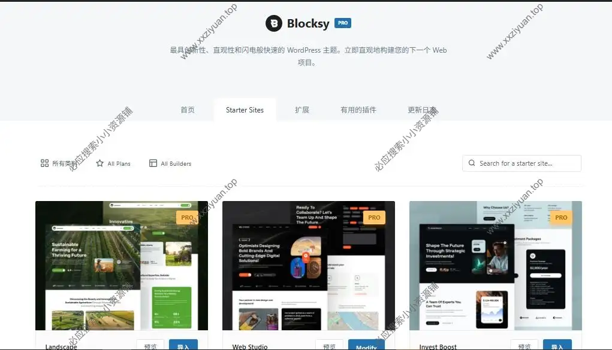Image resolution: width=612 pixels, height=350 pixels.
Task: Click the magnifier icon in the search field
Action: point(472,163)
